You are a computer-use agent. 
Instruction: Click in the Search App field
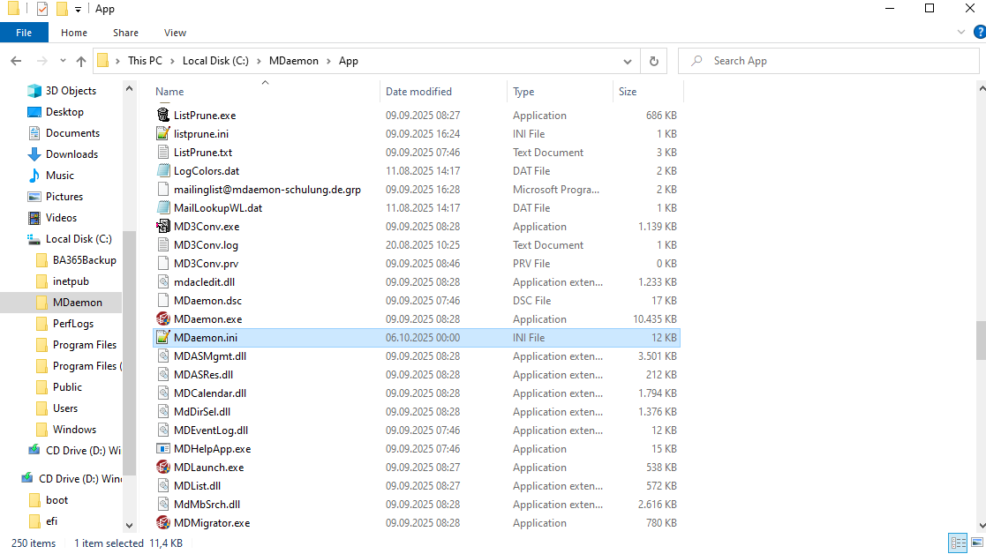tap(830, 61)
